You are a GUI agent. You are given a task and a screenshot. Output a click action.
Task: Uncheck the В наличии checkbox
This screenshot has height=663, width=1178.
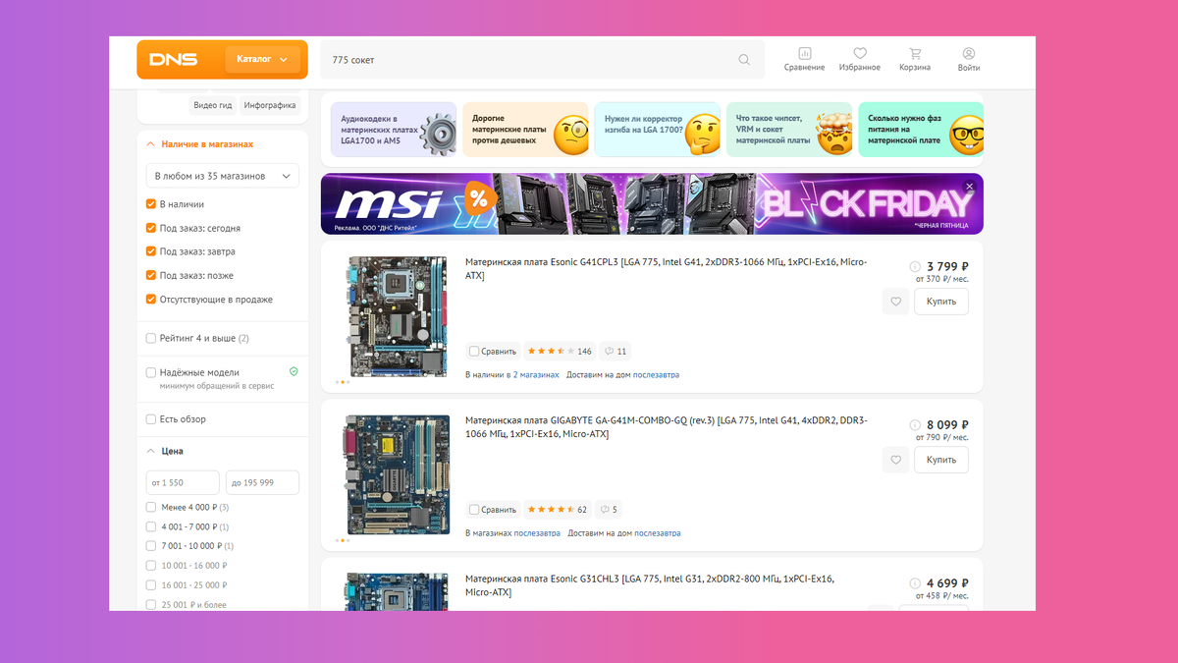151,204
